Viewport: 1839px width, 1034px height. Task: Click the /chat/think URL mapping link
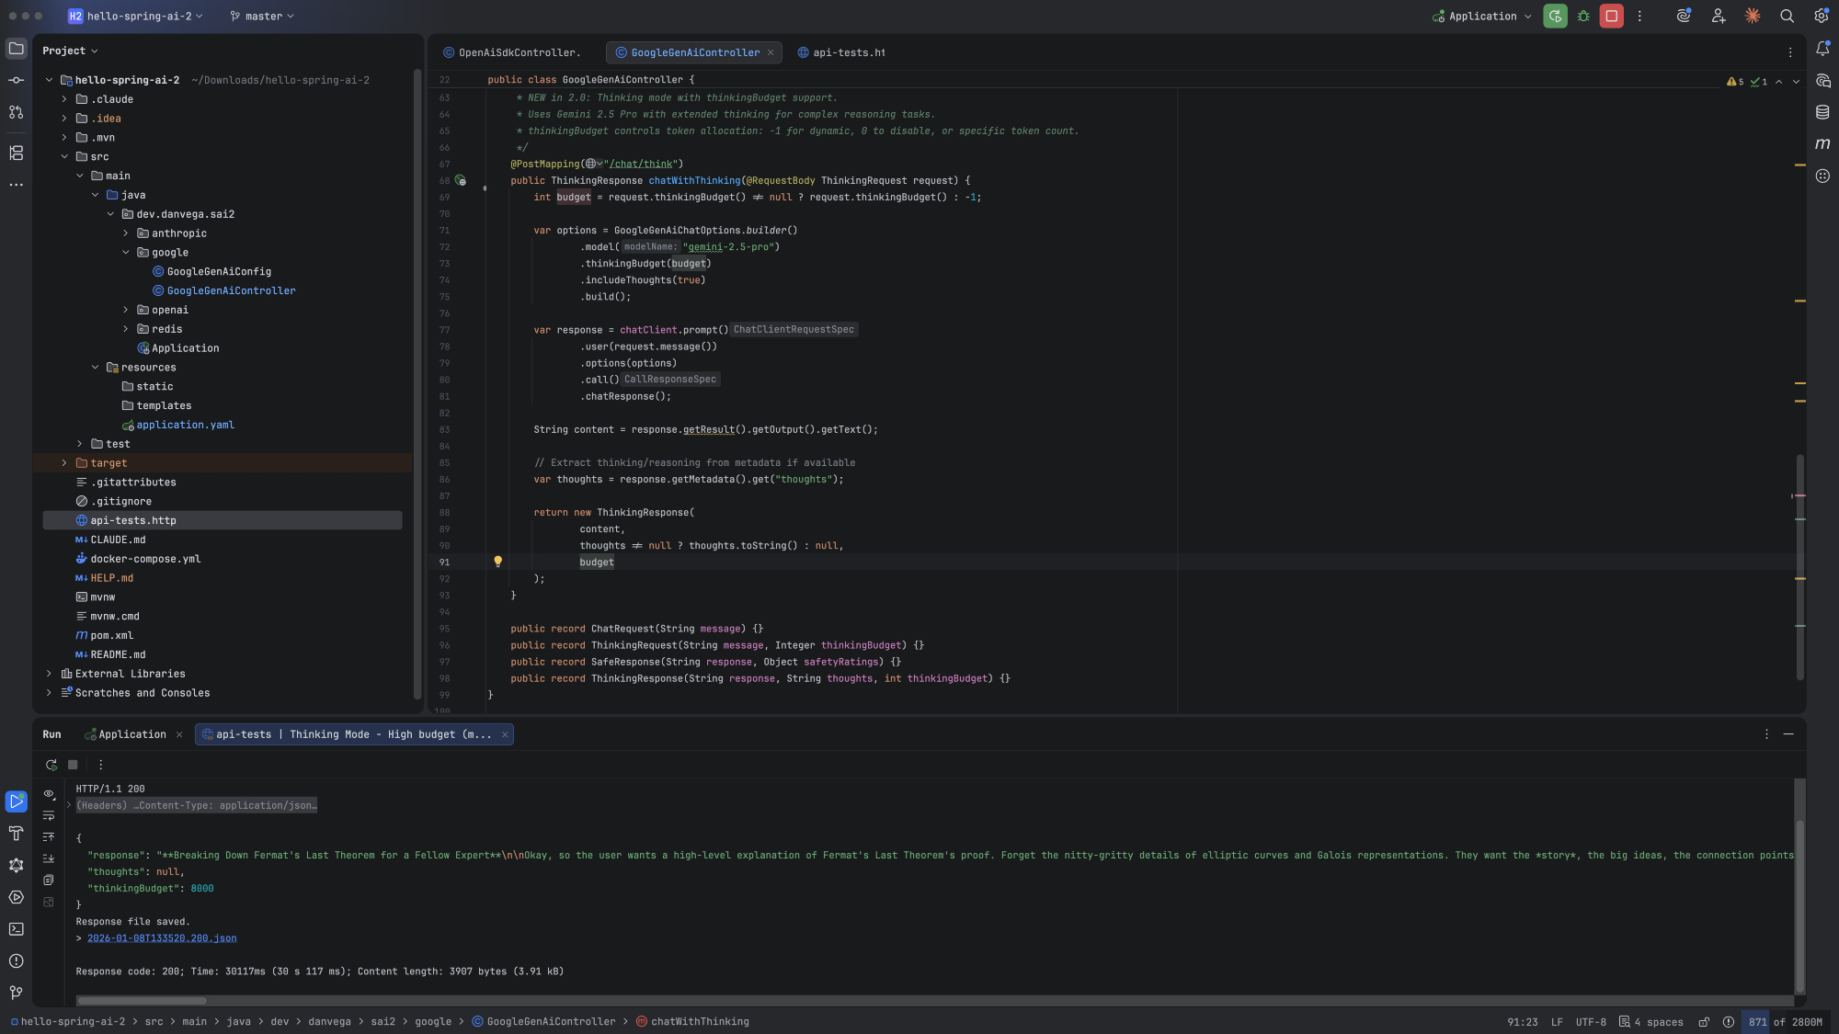tap(641, 164)
